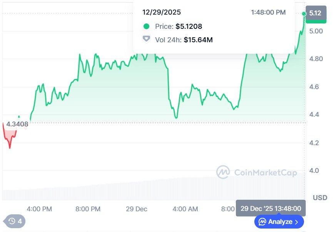The height and width of the screenshot is (232, 334).
Task: Open the history icon with badge 4
Action: tap(12, 221)
